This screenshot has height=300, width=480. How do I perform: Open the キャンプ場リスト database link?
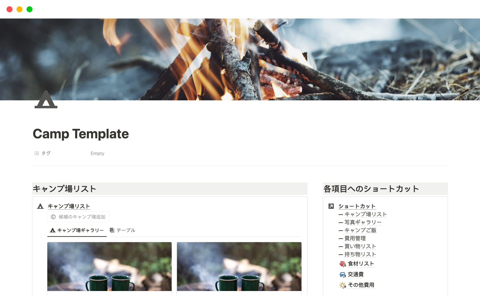[69, 206]
